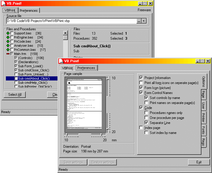Check the PnEngine.bas file checkbox
Viewport: 212px width, 173px height.
pos(12,37)
